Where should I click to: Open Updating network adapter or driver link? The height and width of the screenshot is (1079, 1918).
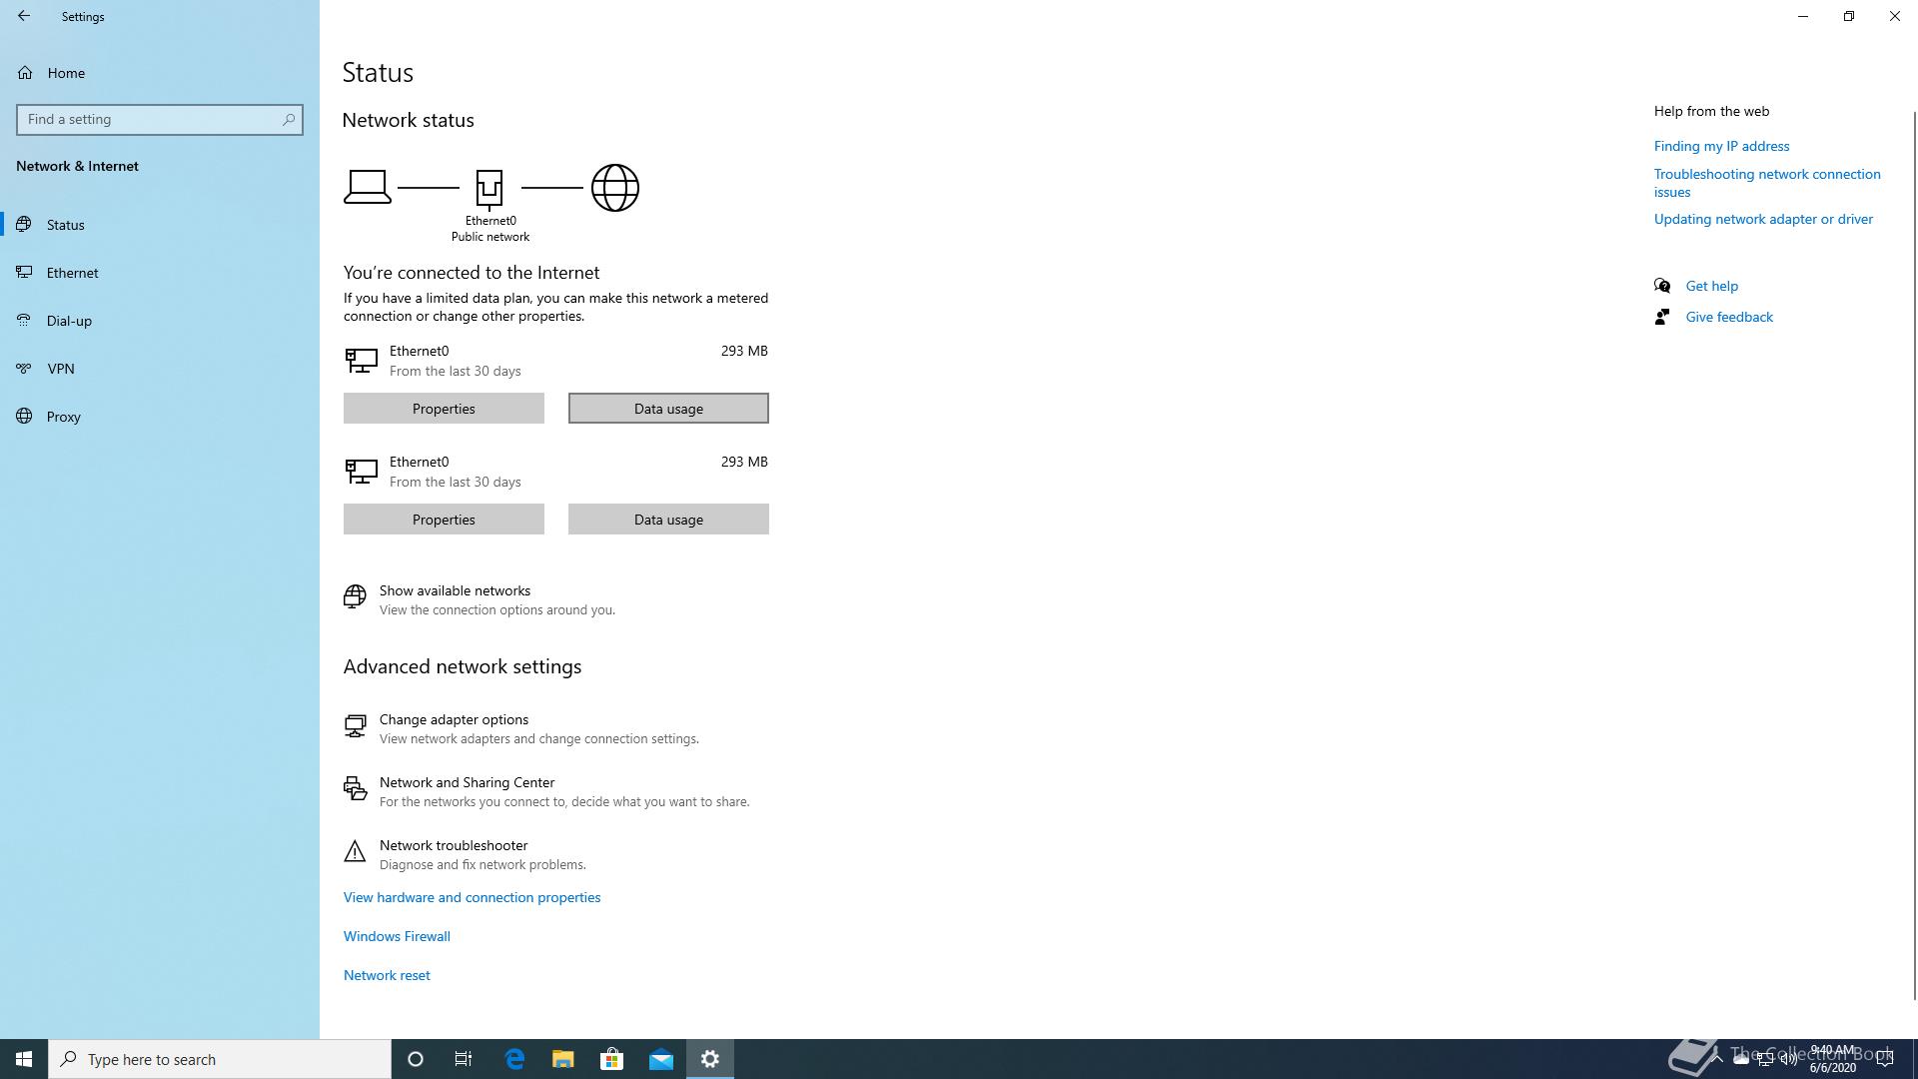(x=1763, y=219)
